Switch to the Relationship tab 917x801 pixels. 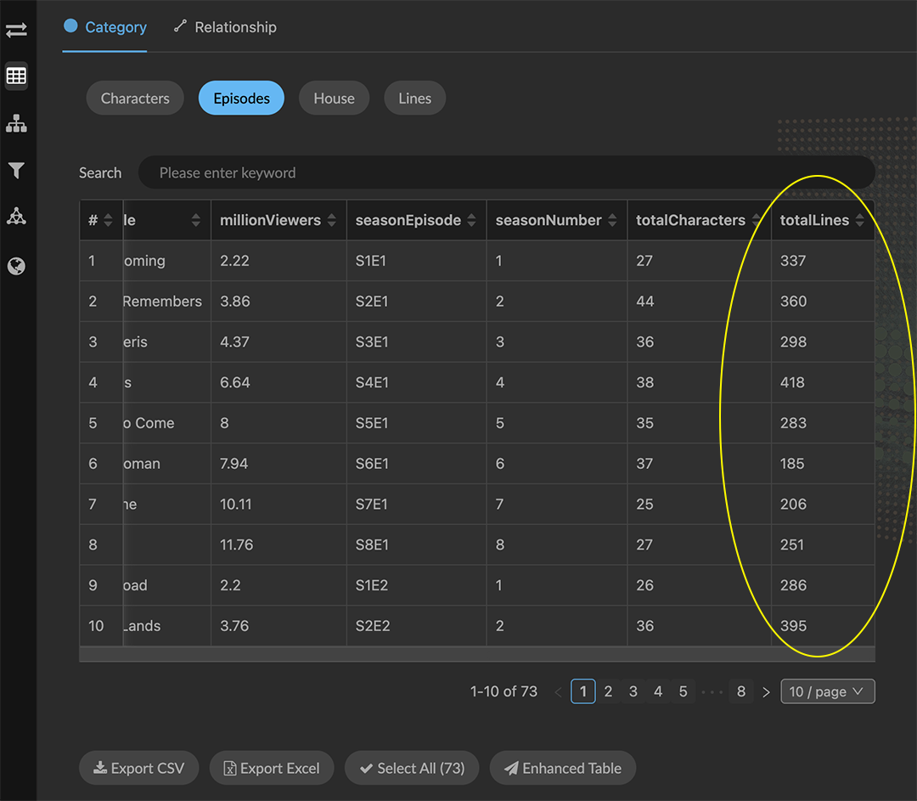[x=234, y=26]
